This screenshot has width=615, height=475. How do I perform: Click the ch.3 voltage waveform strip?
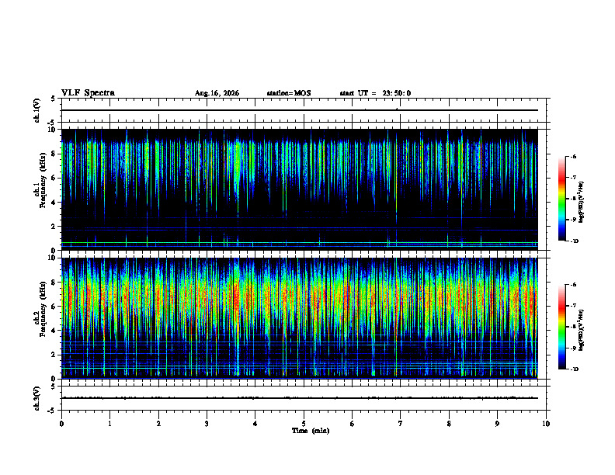coord(304,398)
